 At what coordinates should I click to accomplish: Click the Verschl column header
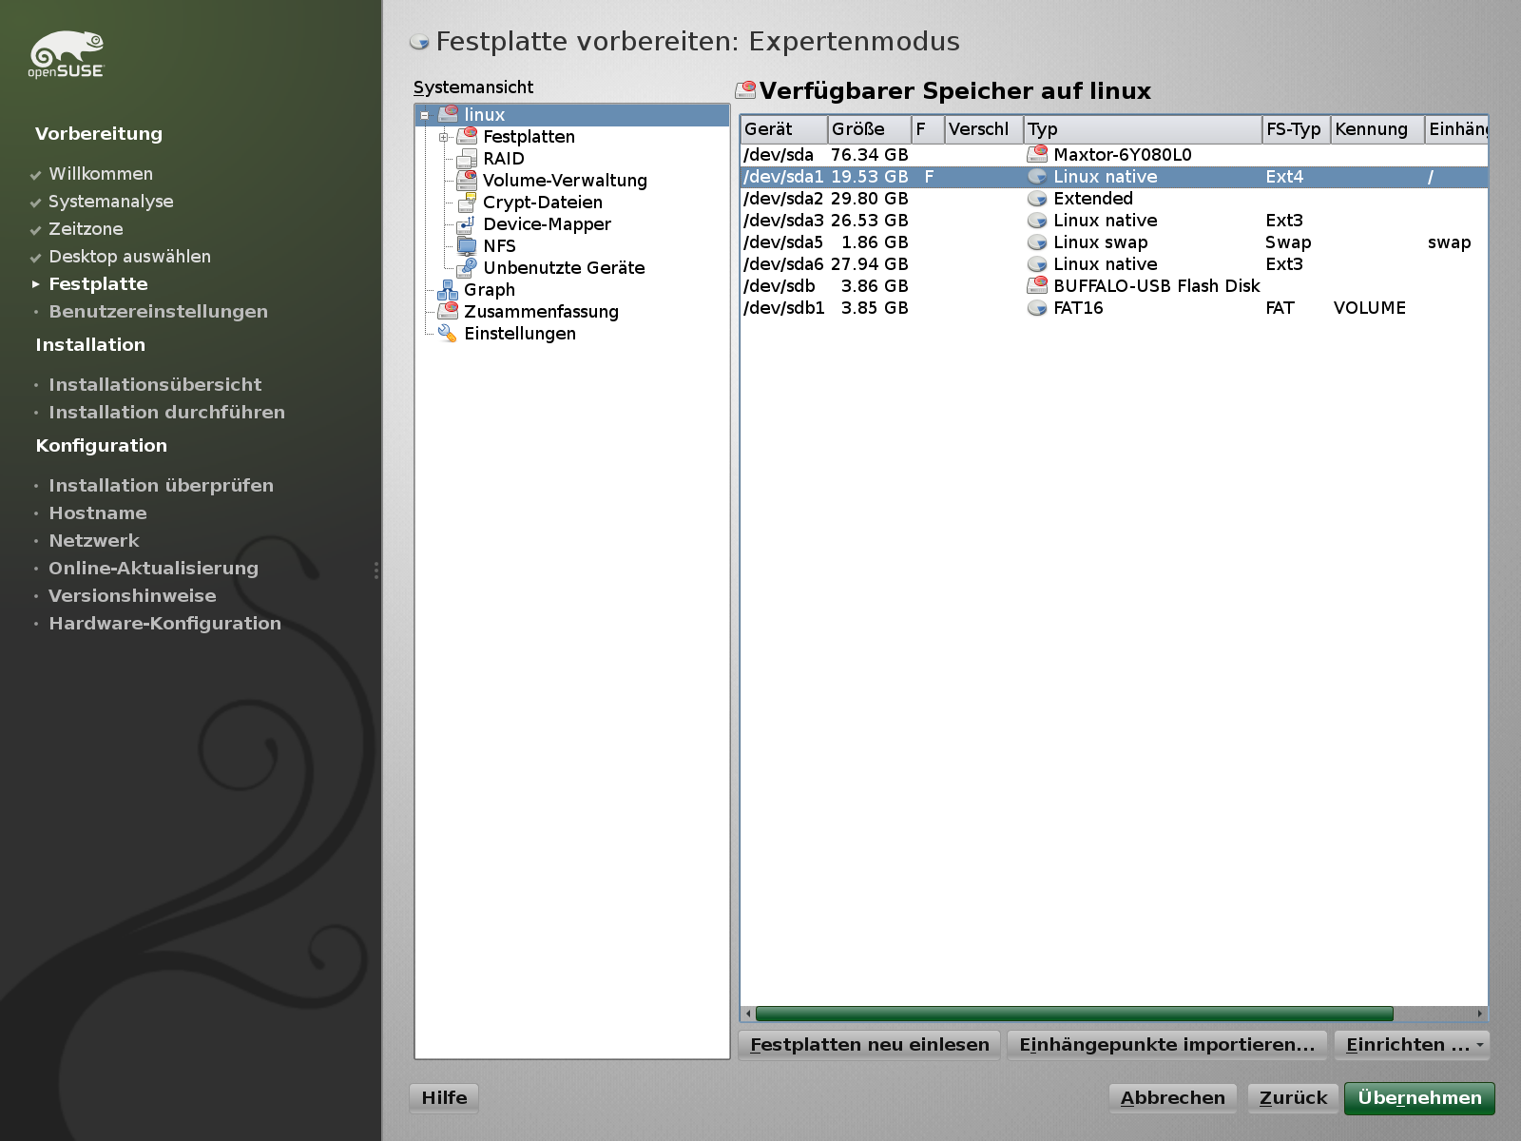tap(984, 129)
